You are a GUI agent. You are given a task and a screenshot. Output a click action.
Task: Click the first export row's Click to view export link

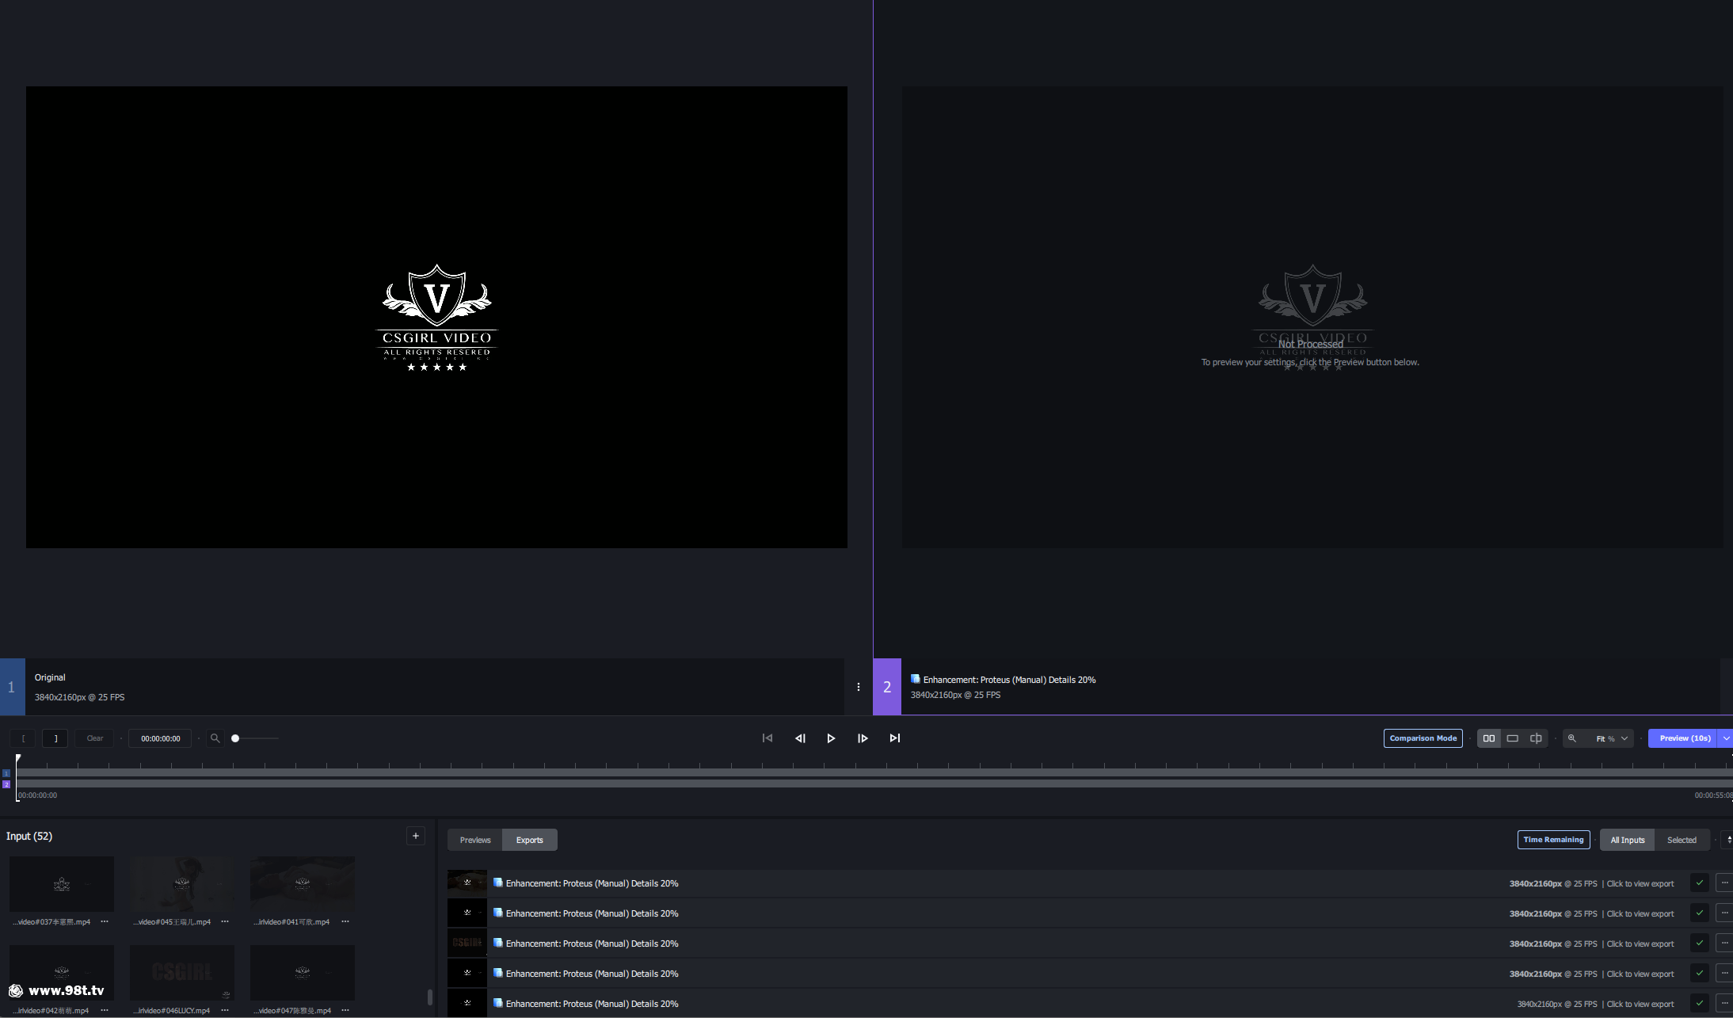(x=1640, y=883)
